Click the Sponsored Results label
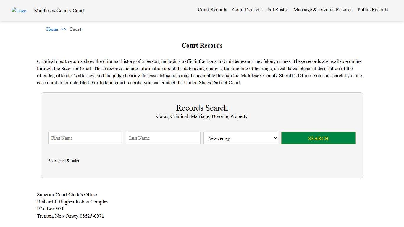 64,161
